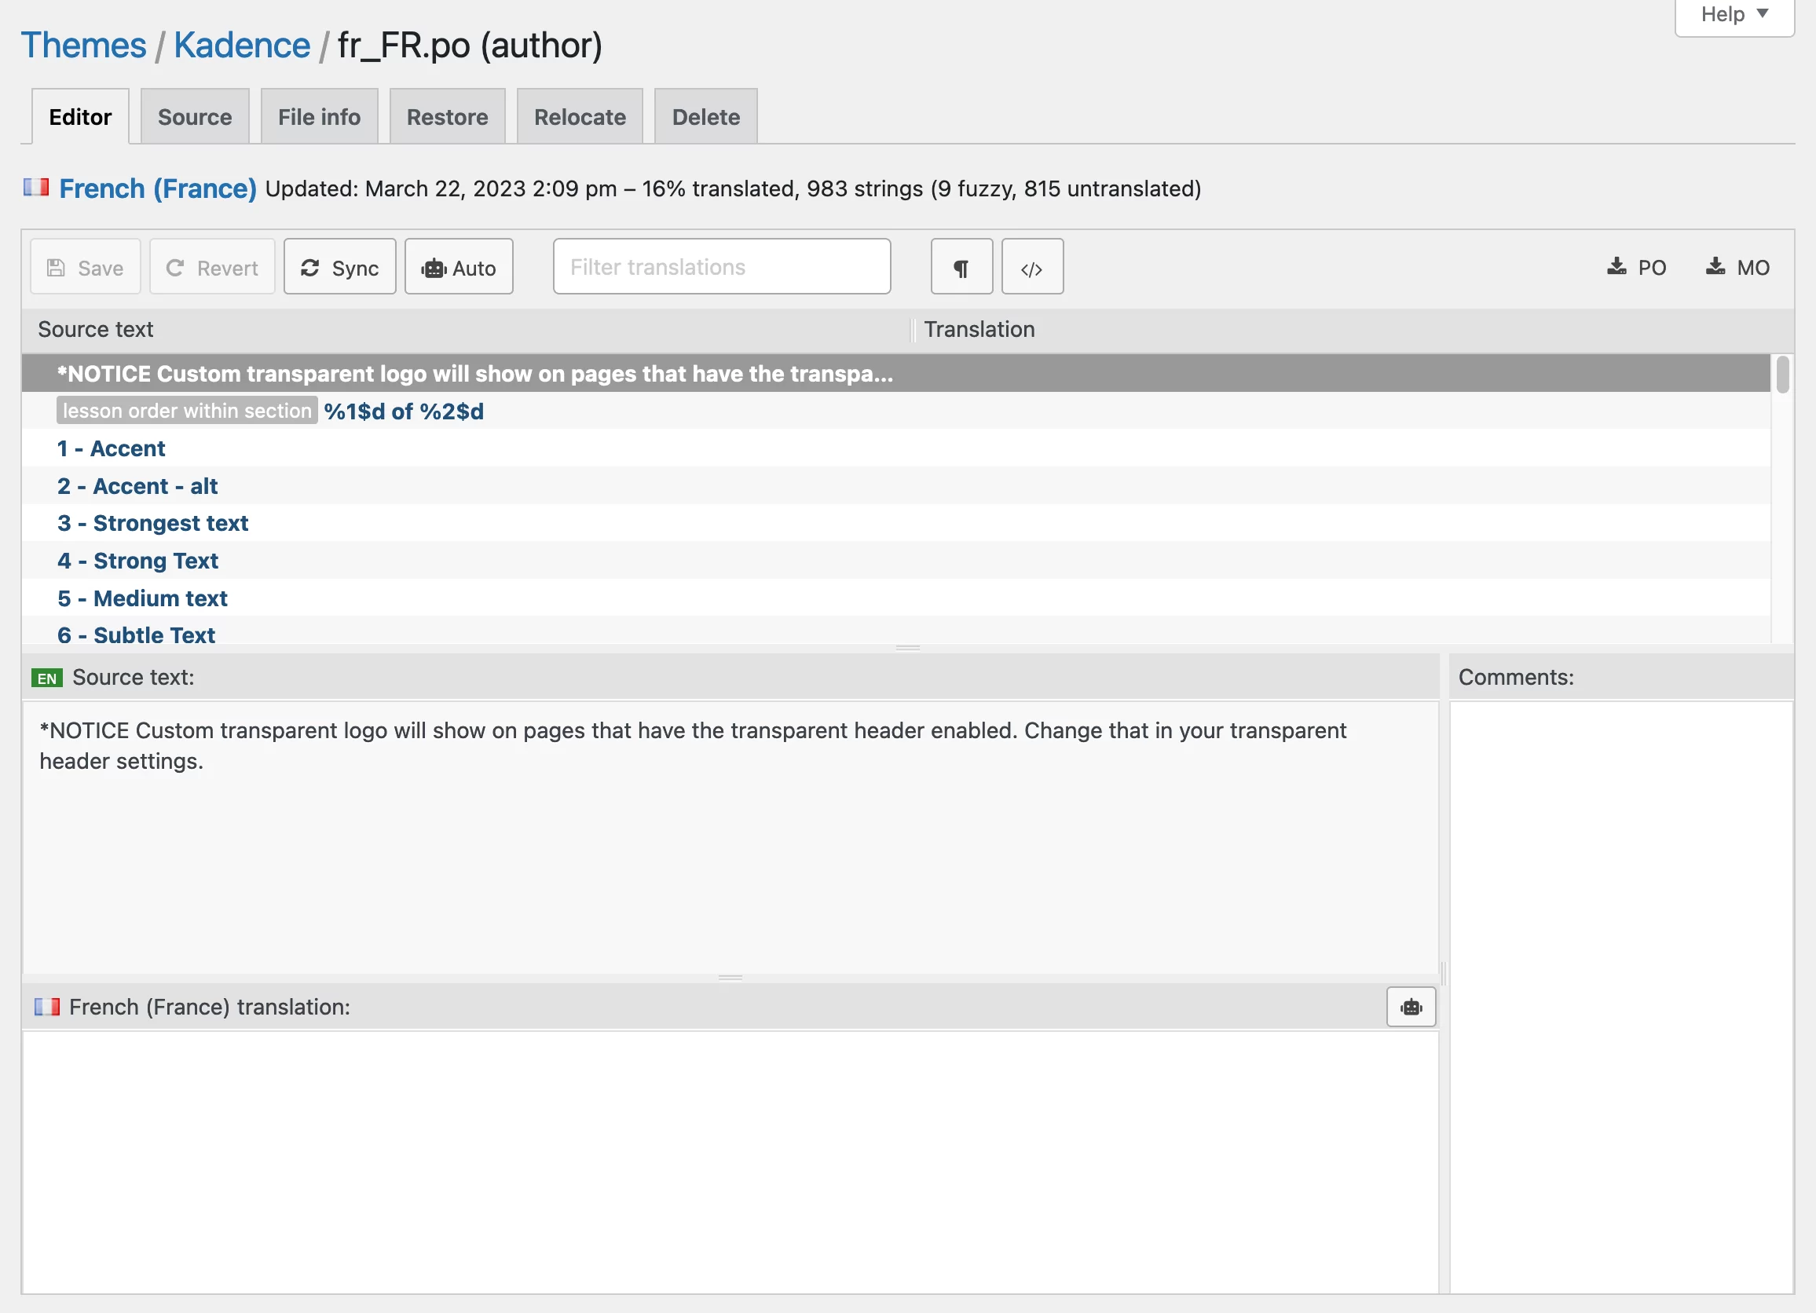1816x1313 pixels.
Task: Open Kadence breadcrumb link
Action: pyautogui.click(x=242, y=46)
